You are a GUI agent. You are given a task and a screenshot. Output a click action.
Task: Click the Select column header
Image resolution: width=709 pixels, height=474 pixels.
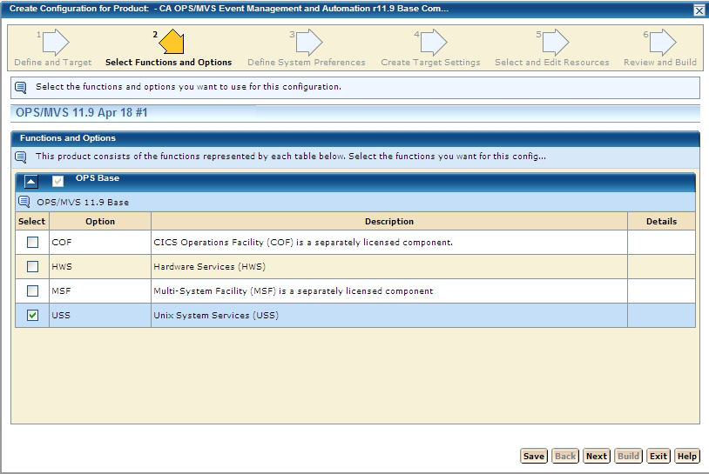click(31, 221)
